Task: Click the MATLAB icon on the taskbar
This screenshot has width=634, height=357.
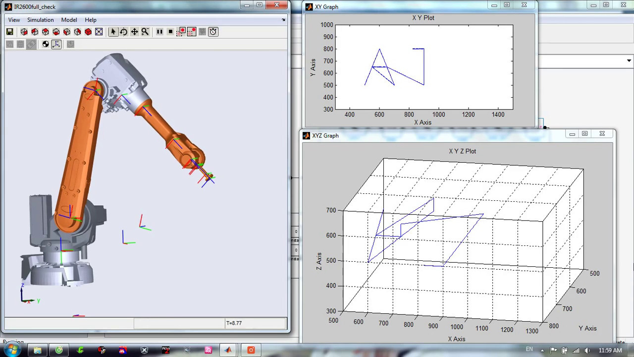Action: point(228,350)
